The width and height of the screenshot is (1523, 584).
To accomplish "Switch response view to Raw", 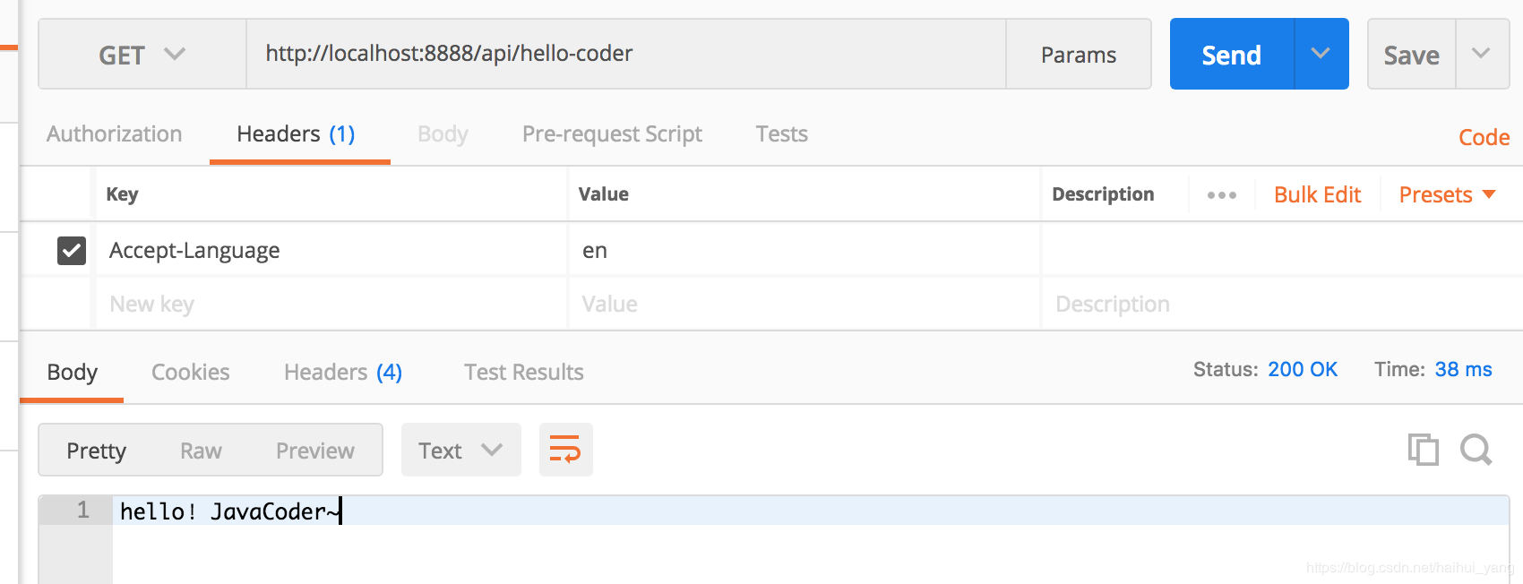I will pos(201,451).
